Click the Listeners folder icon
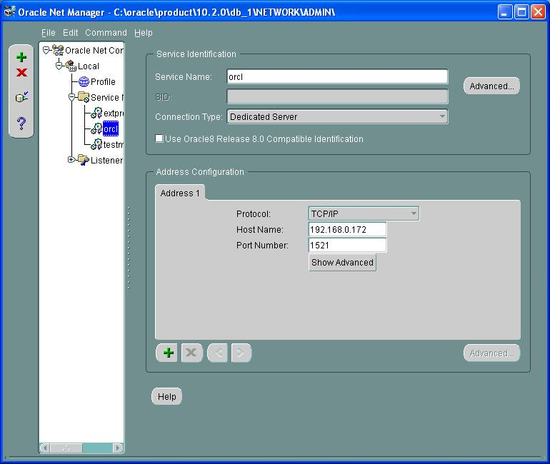This screenshot has width=550, height=464. click(x=84, y=160)
